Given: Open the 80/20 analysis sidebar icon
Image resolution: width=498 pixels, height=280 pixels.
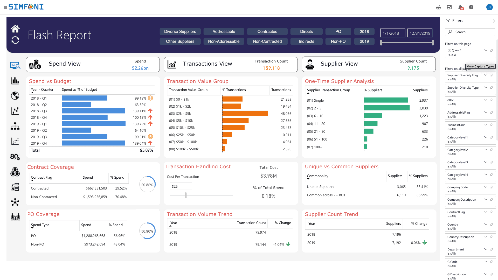Looking at the screenshot, I should coord(15,157).
